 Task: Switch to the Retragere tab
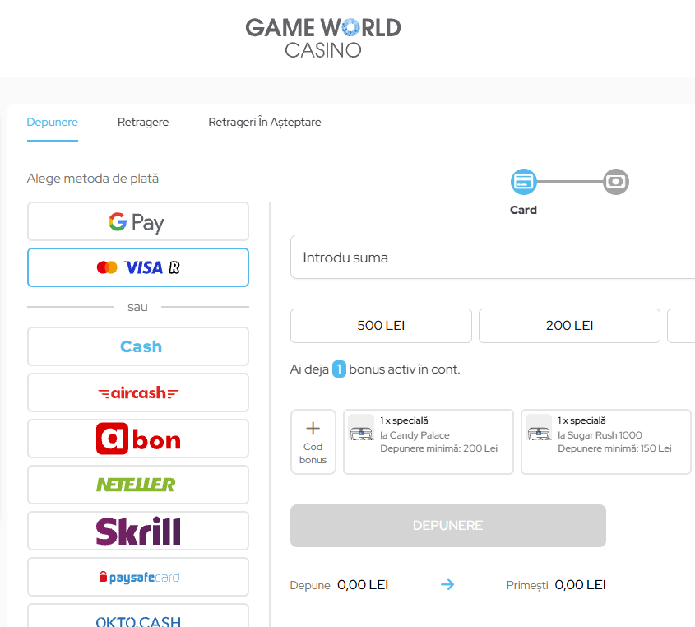coord(143,122)
